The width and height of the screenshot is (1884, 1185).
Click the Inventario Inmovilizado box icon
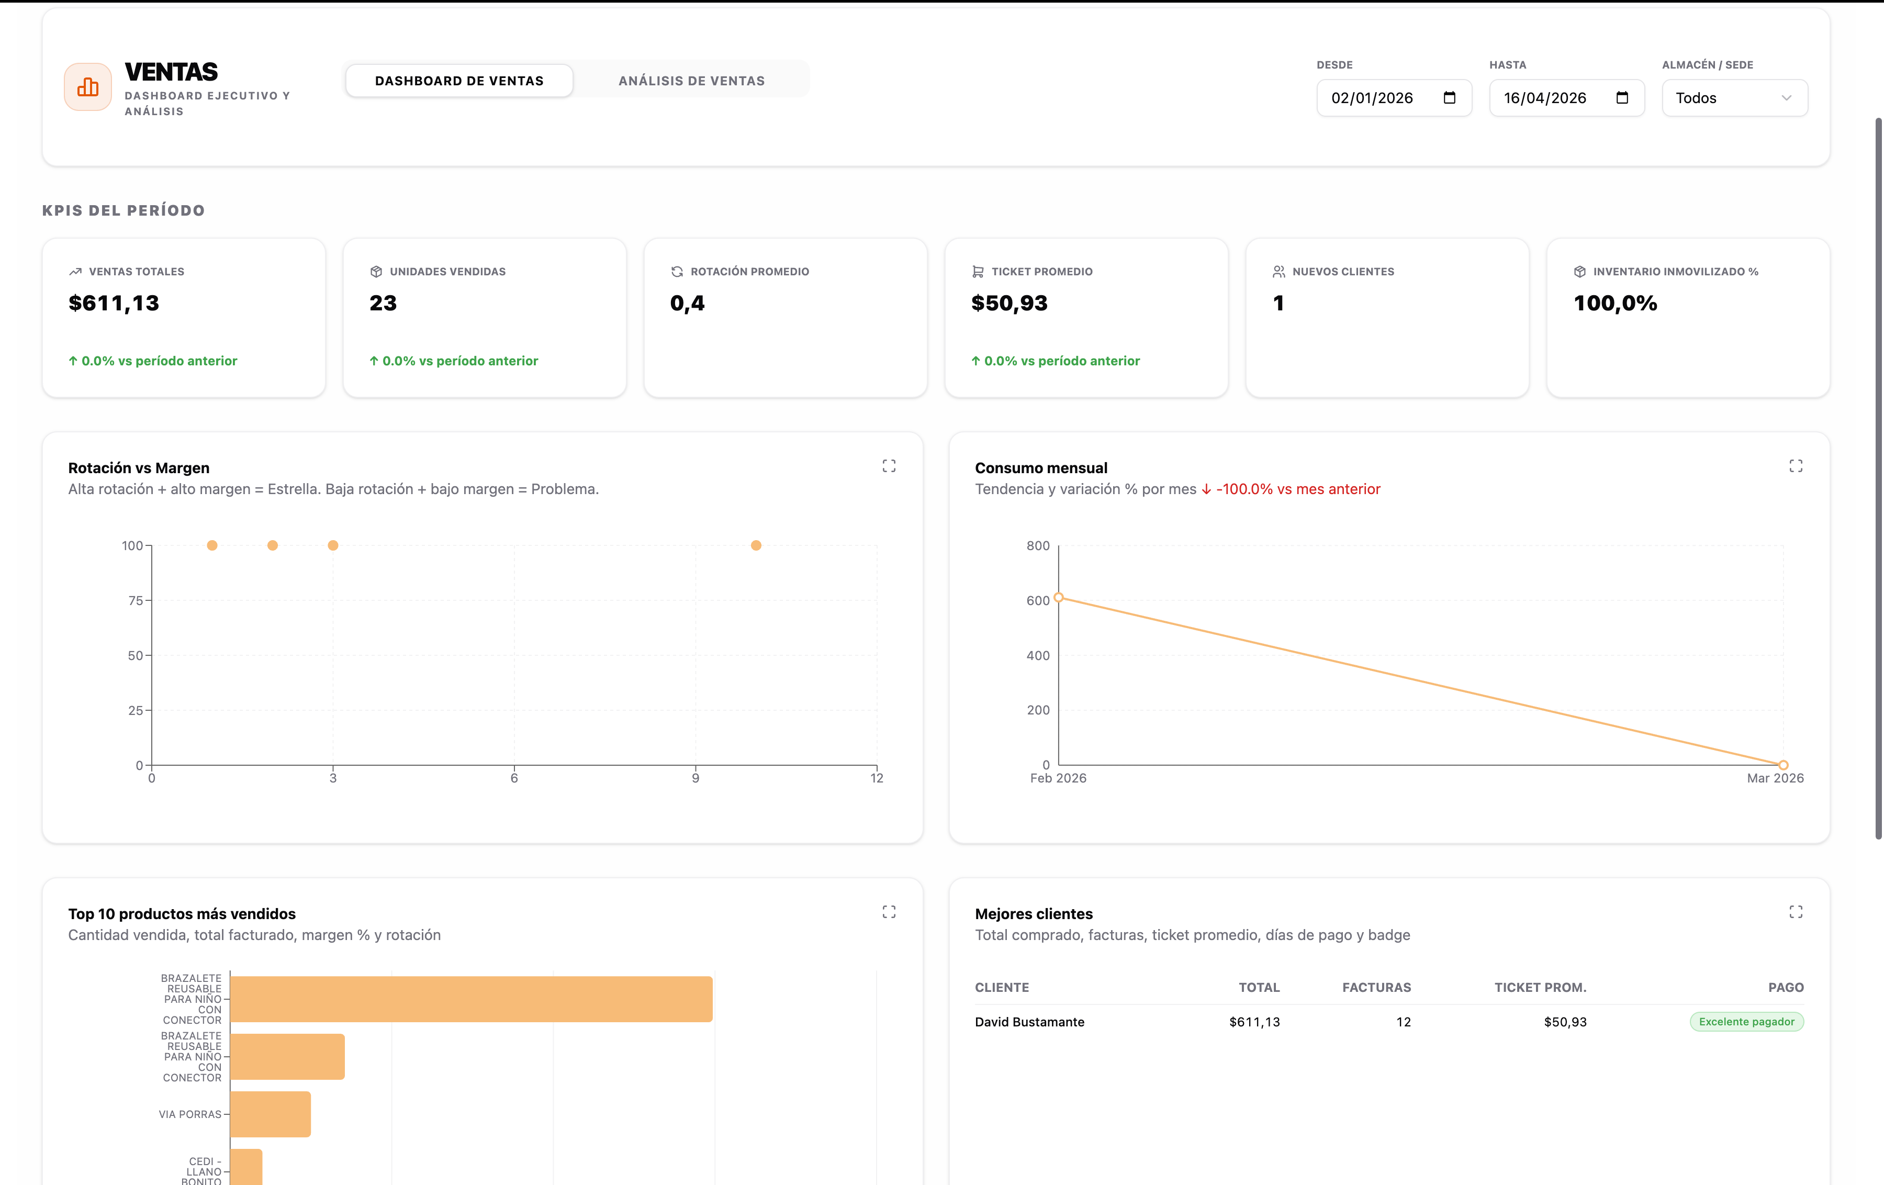1579,272
